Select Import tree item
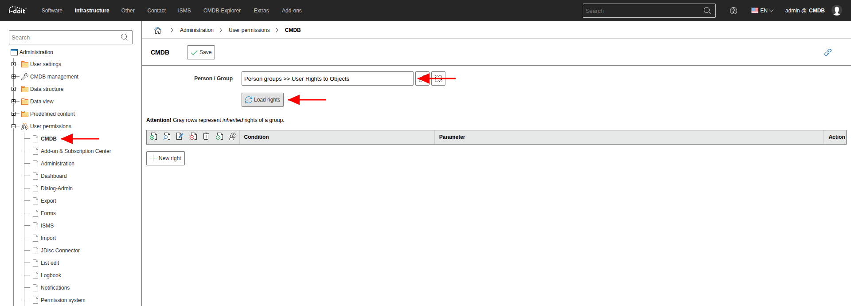Viewport: 851px width, 306px height. click(48, 238)
